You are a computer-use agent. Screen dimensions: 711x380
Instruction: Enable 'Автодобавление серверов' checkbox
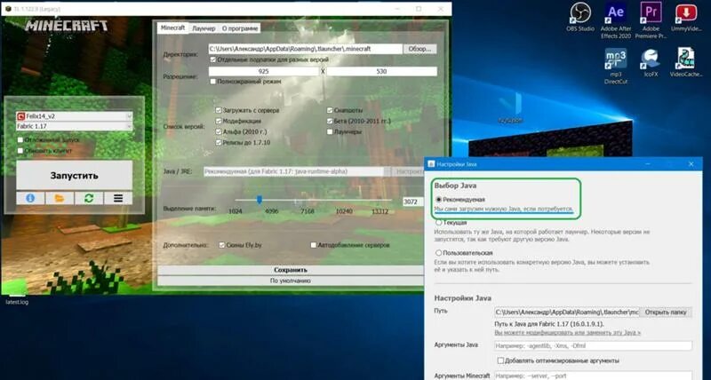click(314, 245)
